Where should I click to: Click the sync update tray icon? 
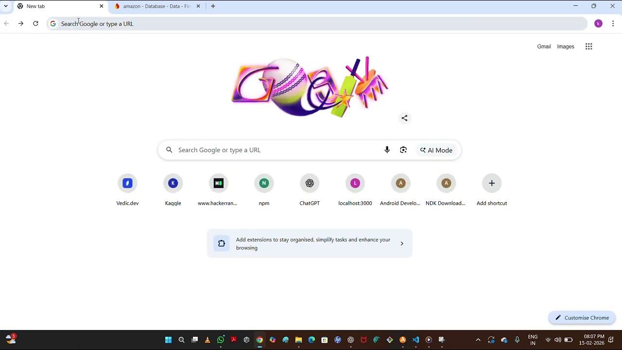pyautogui.click(x=491, y=340)
